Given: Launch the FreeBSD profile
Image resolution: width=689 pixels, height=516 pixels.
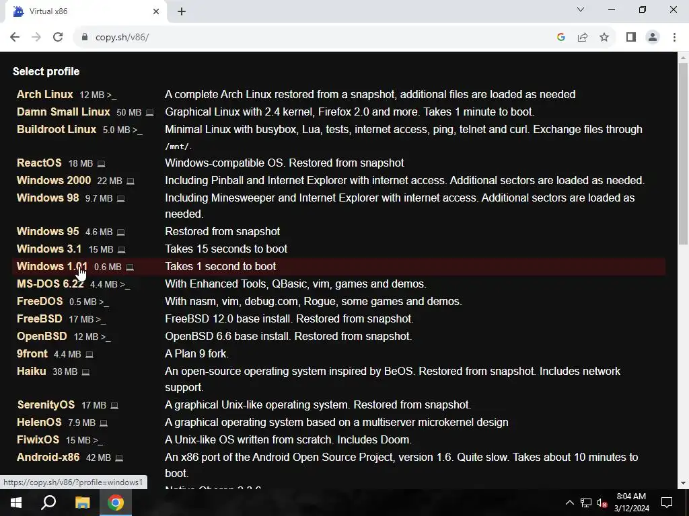Looking at the screenshot, I should pos(40,319).
